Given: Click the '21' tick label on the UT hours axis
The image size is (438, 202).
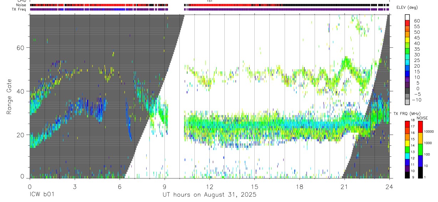Looking at the screenshot, I should tap(344, 186).
